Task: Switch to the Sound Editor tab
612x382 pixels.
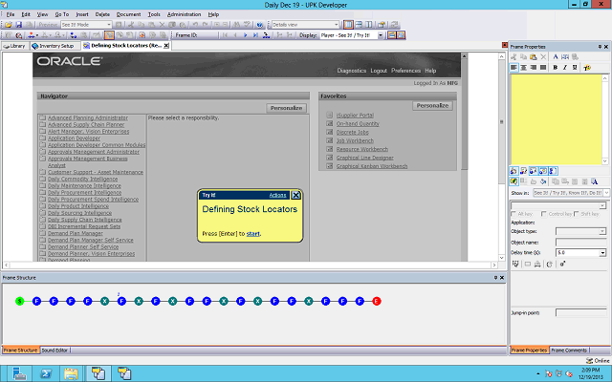Action: (55, 350)
